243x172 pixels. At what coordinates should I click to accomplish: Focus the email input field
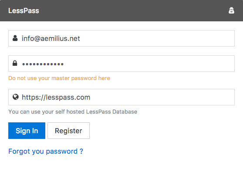121,38
